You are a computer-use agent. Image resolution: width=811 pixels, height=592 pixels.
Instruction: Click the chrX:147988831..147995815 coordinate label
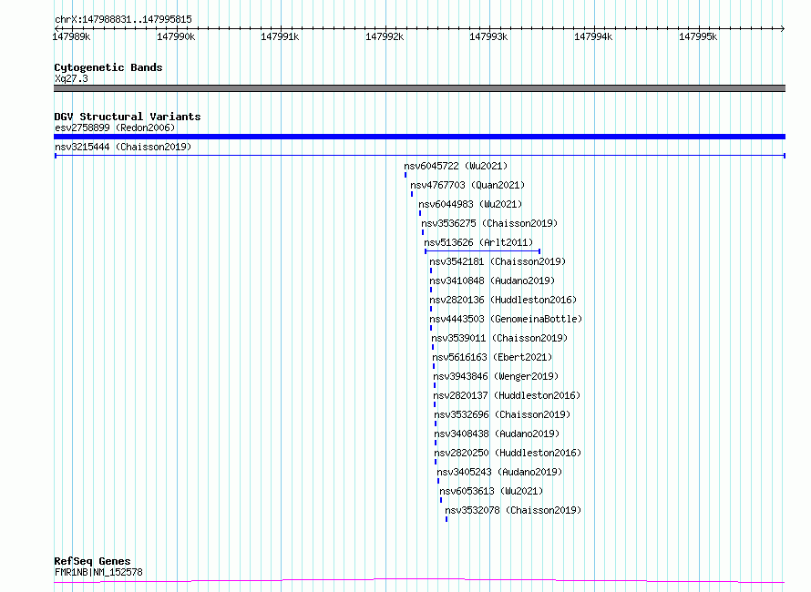tap(123, 20)
